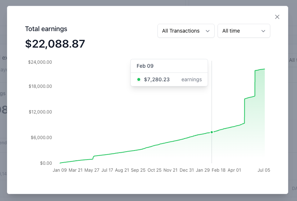The image size is (297, 201).
Task: Click the Jul 05 date label
Action: click(x=264, y=170)
